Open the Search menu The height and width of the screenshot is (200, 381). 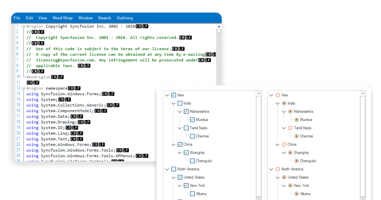[104, 18]
